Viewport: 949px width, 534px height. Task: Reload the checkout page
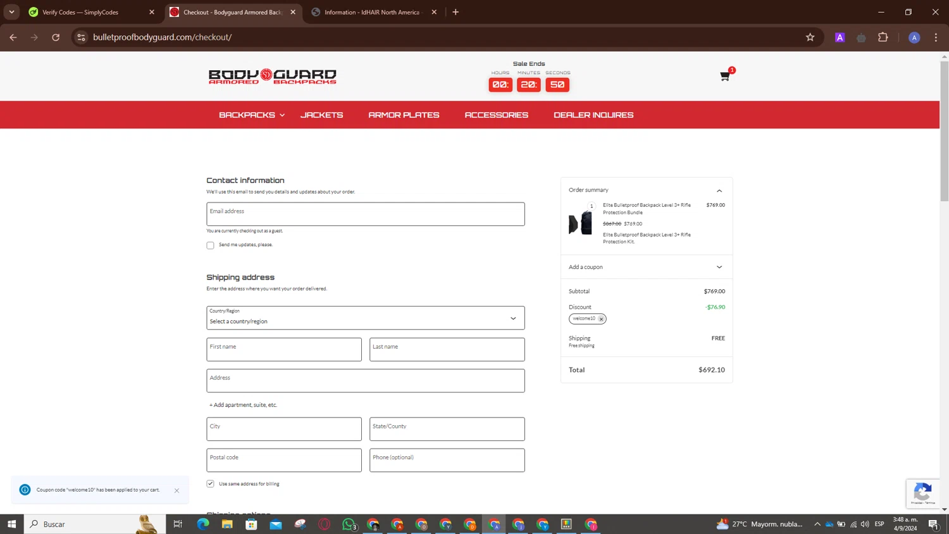[x=56, y=37]
